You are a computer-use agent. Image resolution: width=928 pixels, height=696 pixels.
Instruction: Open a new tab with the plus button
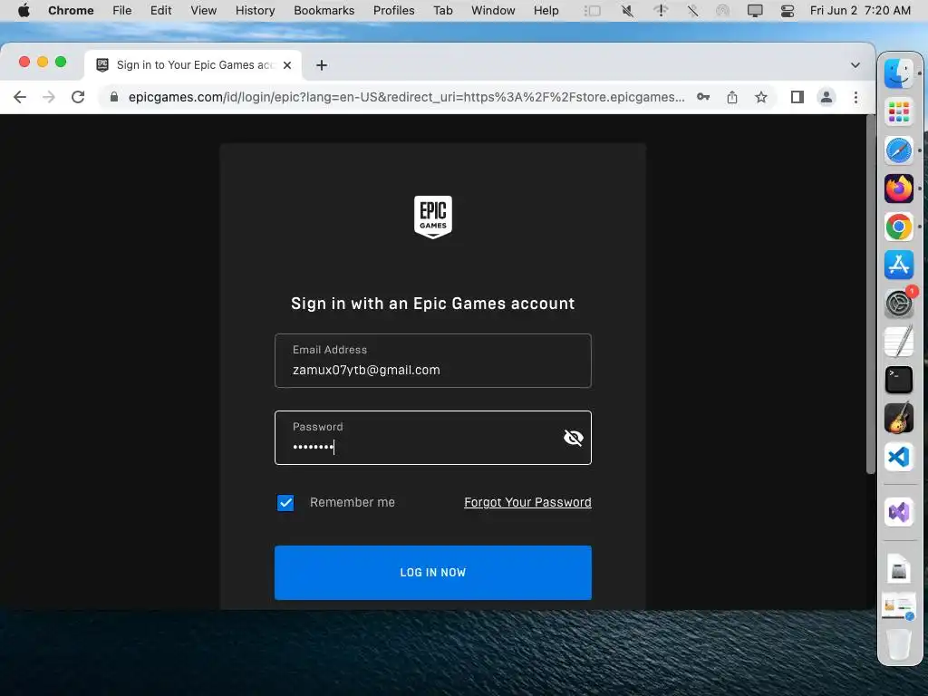click(322, 65)
